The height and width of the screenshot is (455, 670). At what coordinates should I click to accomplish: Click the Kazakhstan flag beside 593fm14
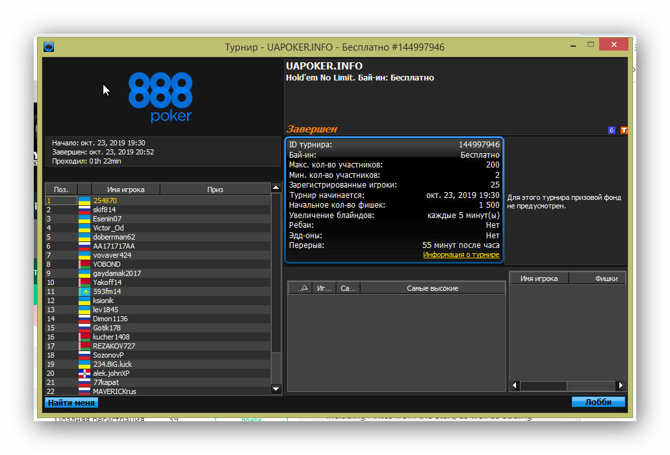(x=84, y=291)
